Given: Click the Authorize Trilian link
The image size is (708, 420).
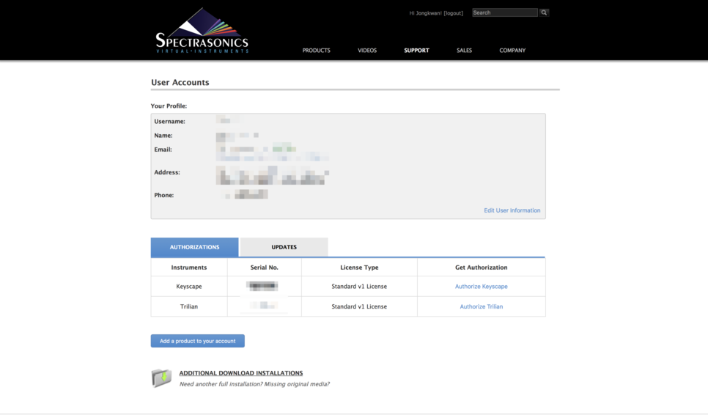Looking at the screenshot, I should (x=482, y=306).
